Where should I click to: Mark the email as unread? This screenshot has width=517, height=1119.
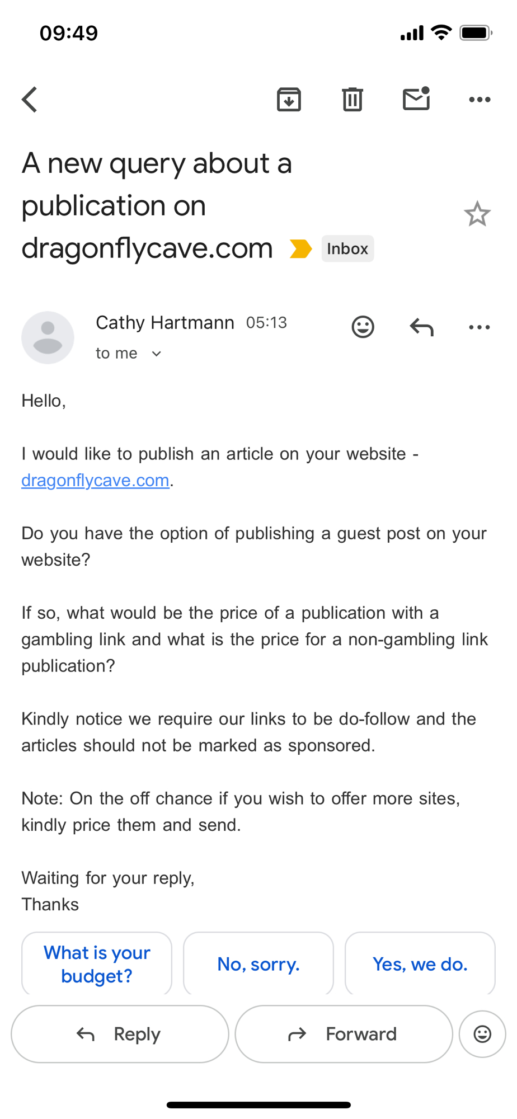point(416,99)
